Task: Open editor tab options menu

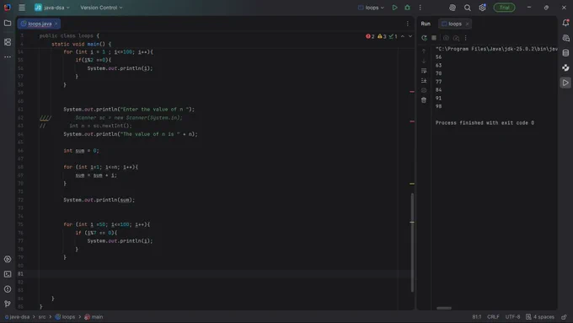Action: 408,24
